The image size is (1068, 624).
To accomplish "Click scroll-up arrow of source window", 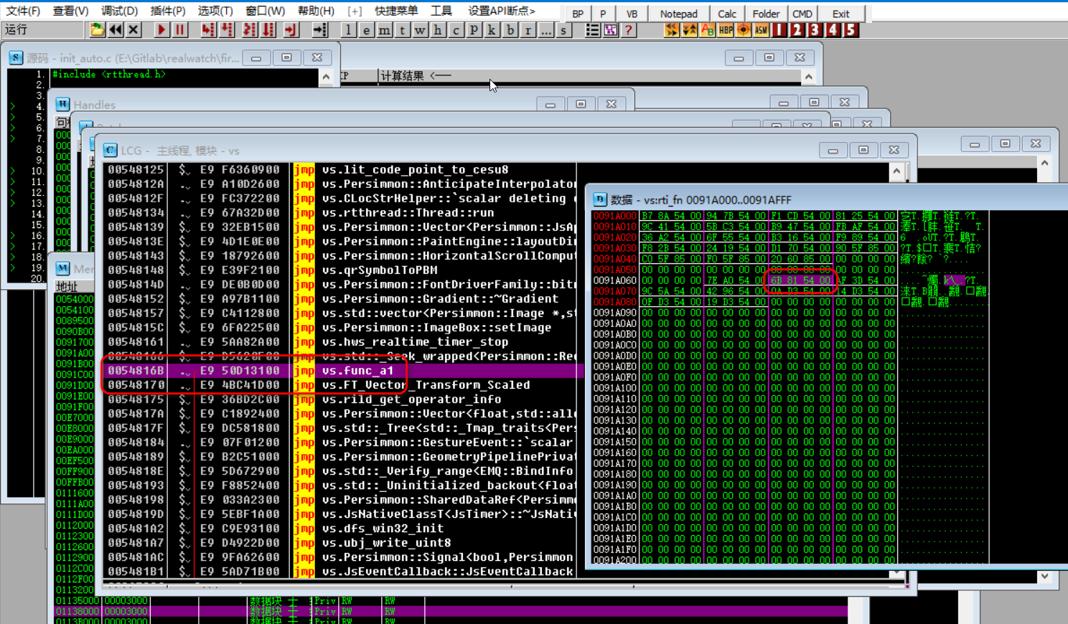I will 326,77.
